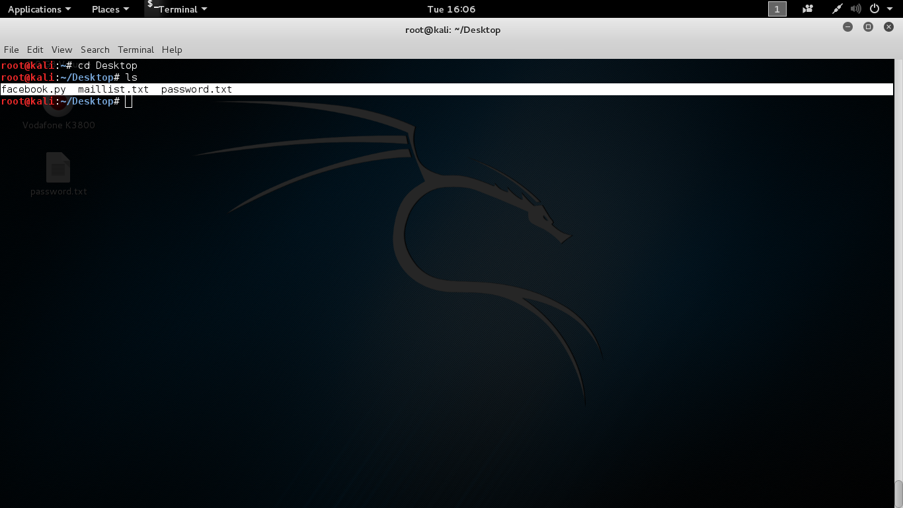Screen dimensions: 903x508
Task: Click the window title 'root@kali: ~/Desktop'
Action: click(453, 30)
